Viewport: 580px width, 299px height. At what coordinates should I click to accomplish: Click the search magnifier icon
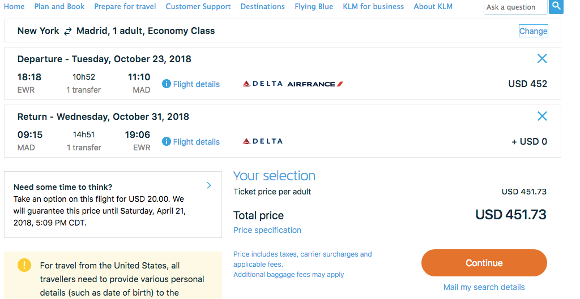point(556,6)
